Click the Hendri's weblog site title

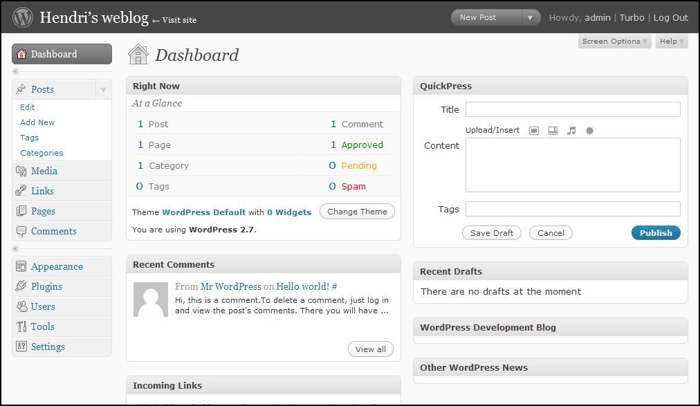[94, 18]
